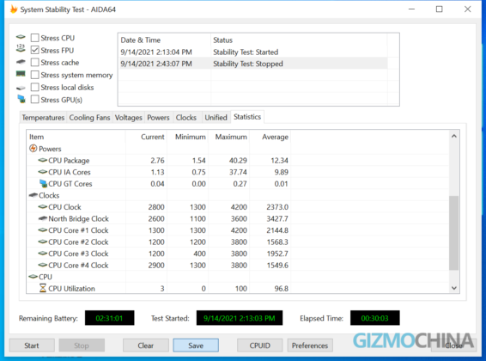Show the Clocks tab
The width and height of the screenshot is (486, 361).
point(186,118)
